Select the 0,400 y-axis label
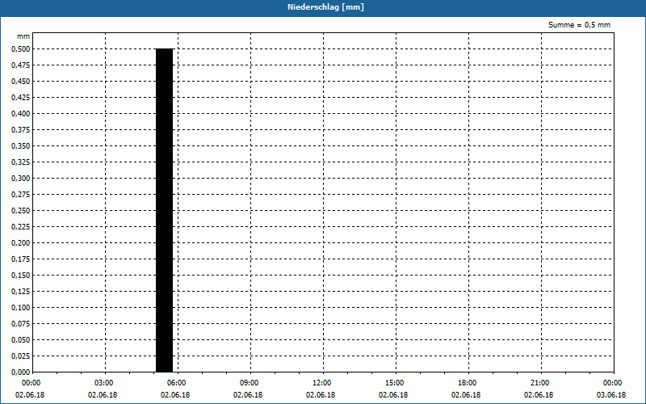Image resolution: width=646 pixels, height=404 pixels. pyautogui.click(x=21, y=114)
